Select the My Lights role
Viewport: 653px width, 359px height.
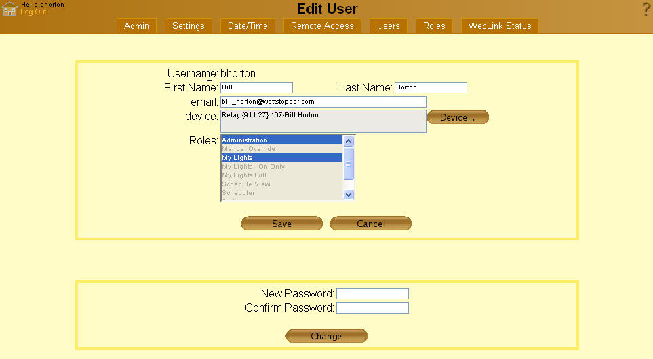click(281, 158)
